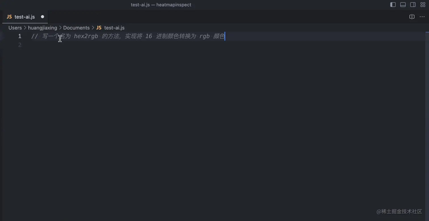Click the ellipsis editor options icon
The width and height of the screenshot is (429, 221).
pos(422,17)
